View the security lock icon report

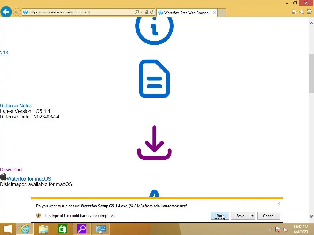point(147,12)
